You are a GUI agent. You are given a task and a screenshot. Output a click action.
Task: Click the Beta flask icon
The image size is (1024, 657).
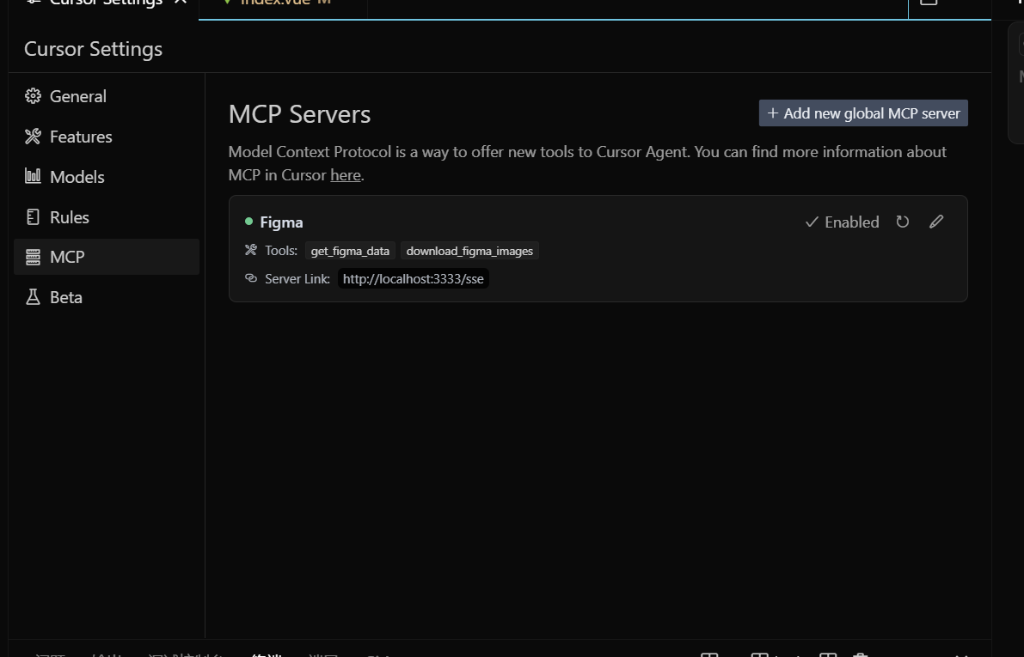click(x=33, y=297)
